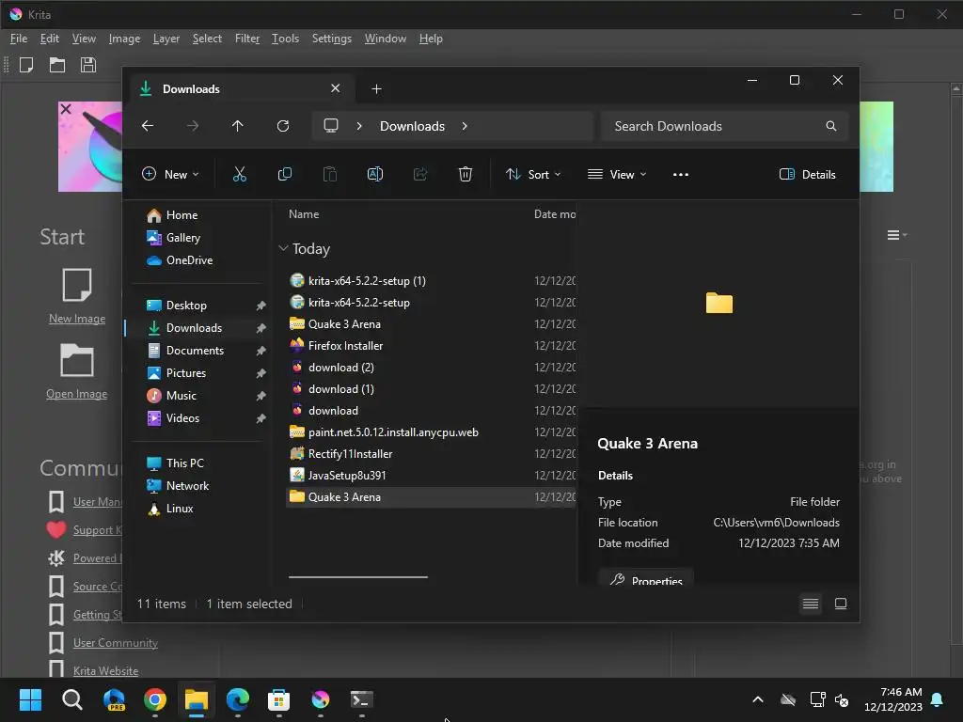Open Krita's Filter menu
The height and width of the screenshot is (722, 963).
(247, 38)
